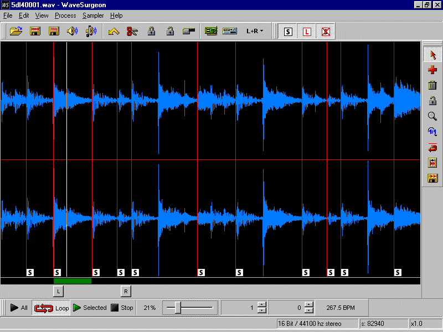443x332 pixels.
Task: Click the bottom yellow floppy save icon
Action: tap(432, 178)
